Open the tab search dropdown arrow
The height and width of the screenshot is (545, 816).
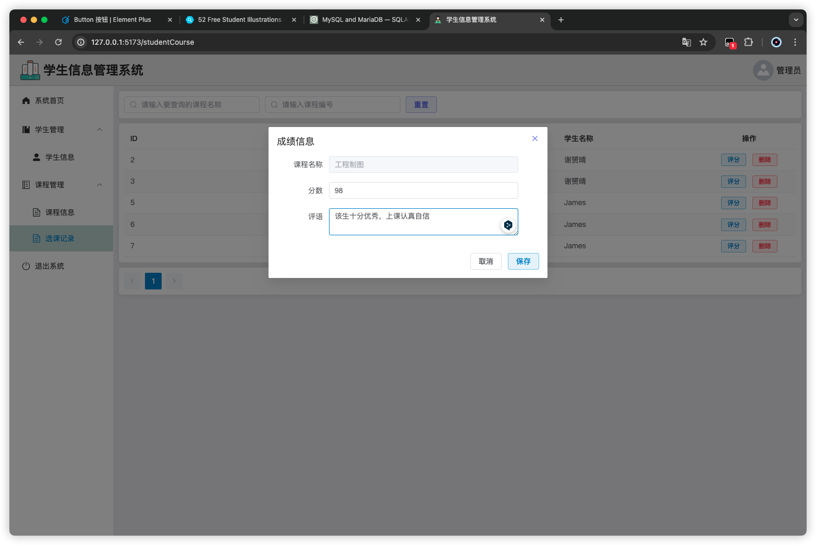[796, 20]
